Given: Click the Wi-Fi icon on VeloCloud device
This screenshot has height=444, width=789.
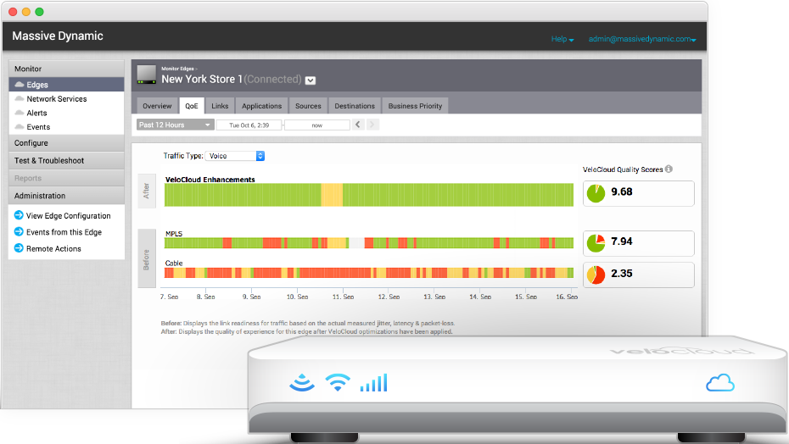Looking at the screenshot, I should click(x=338, y=382).
